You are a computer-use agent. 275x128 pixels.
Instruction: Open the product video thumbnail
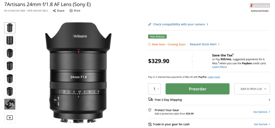10,118
